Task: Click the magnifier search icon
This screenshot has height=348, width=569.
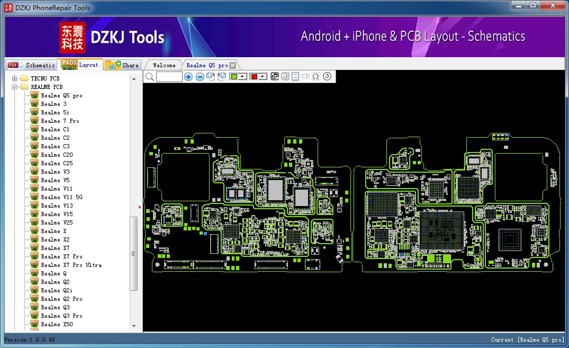Action: 150,77
